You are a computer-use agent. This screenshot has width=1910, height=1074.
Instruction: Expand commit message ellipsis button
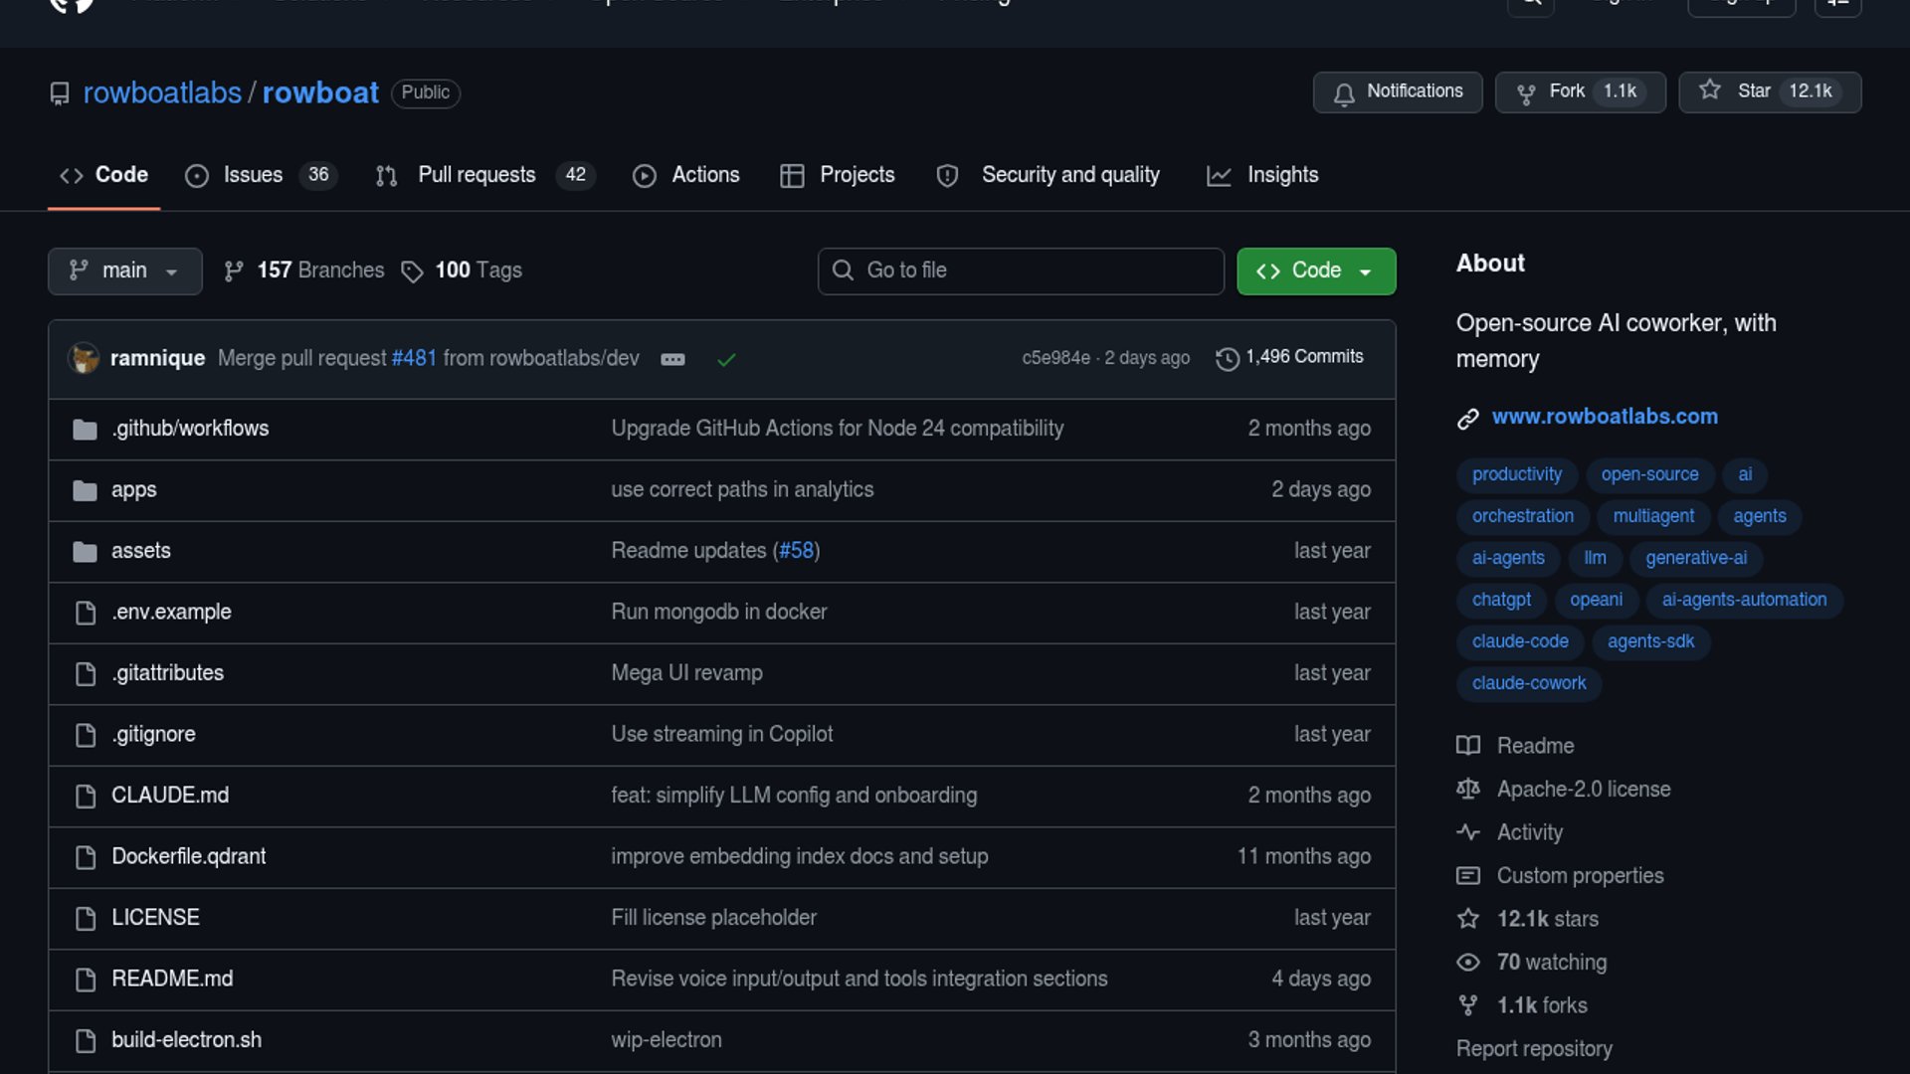click(672, 359)
